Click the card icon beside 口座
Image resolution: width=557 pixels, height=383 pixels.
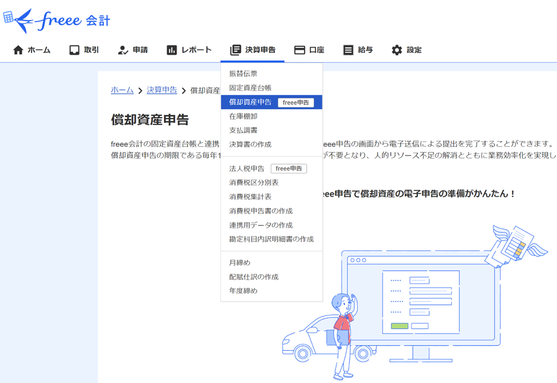tap(300, 50)
